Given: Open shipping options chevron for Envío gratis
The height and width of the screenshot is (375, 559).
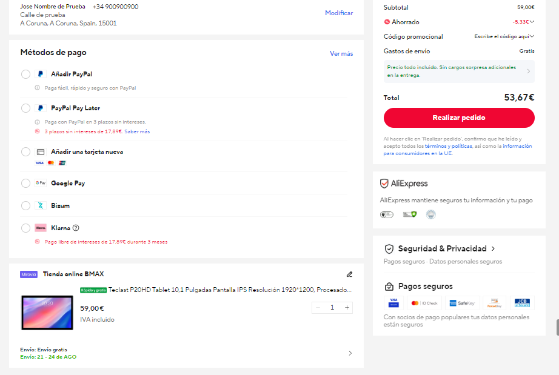Looking at the screenshot, I should tap(350, 353).
